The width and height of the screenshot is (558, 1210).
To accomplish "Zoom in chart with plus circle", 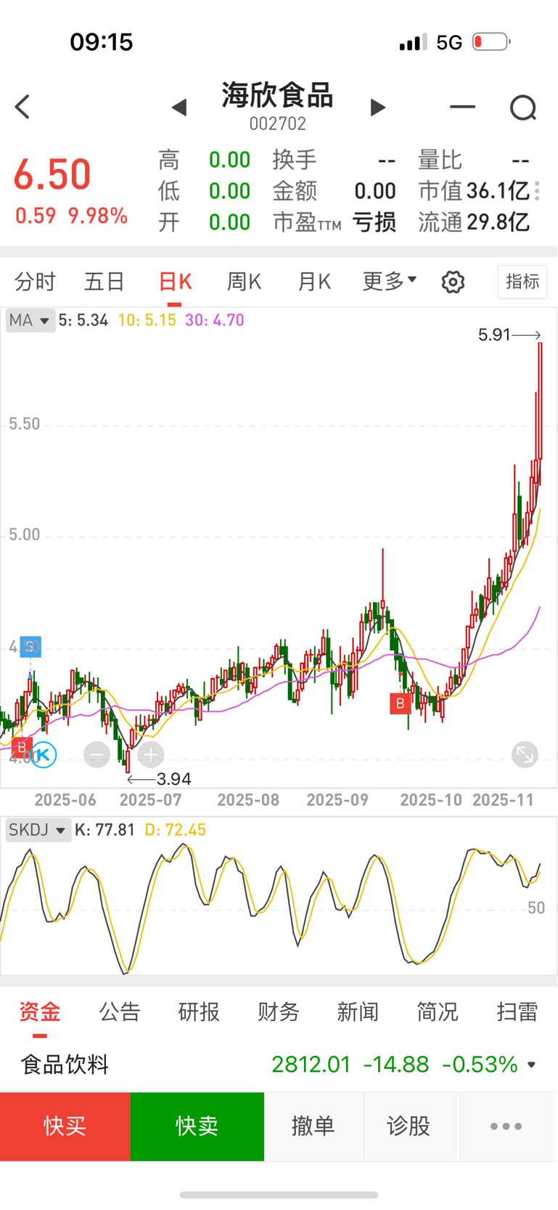I will (150, 755).
